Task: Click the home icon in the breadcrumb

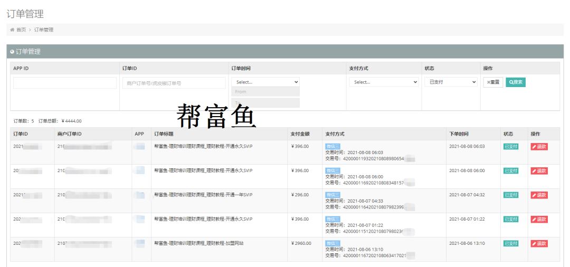Action: pyautogui.click(x=12, y=30)
